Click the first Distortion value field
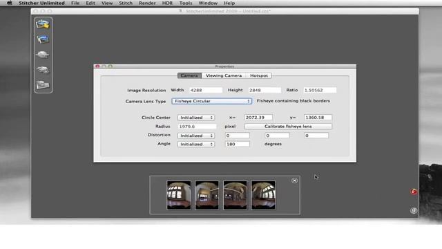 (x=237, y=136)
